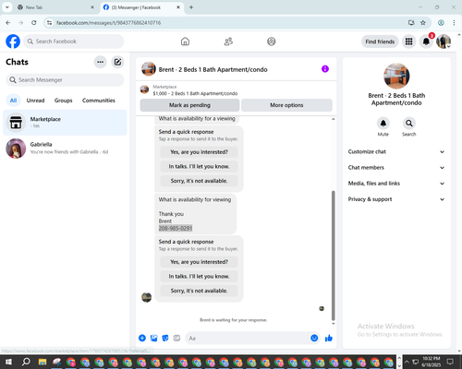Open the circular profile icon in top navigation
The width and height of the screenshot is (462, 369).
(272, 42)
